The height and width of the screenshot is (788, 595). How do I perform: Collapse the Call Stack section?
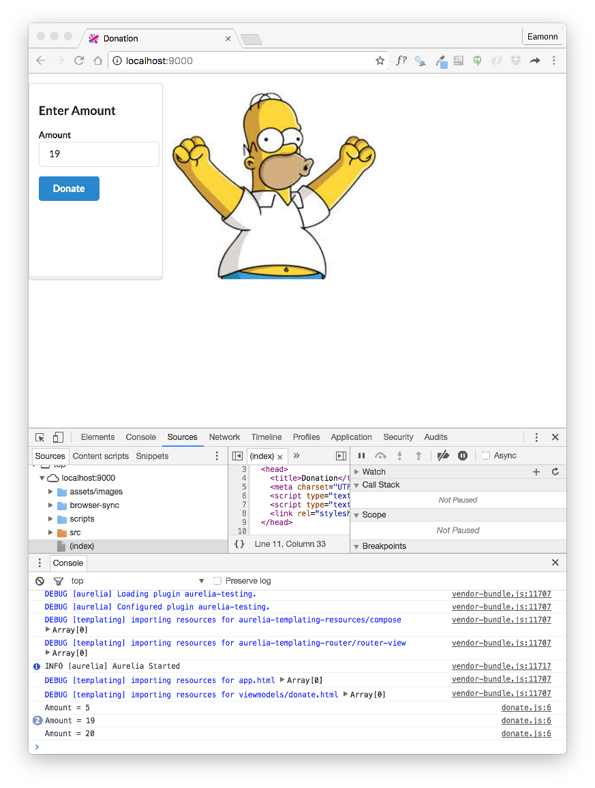[357, 485]
